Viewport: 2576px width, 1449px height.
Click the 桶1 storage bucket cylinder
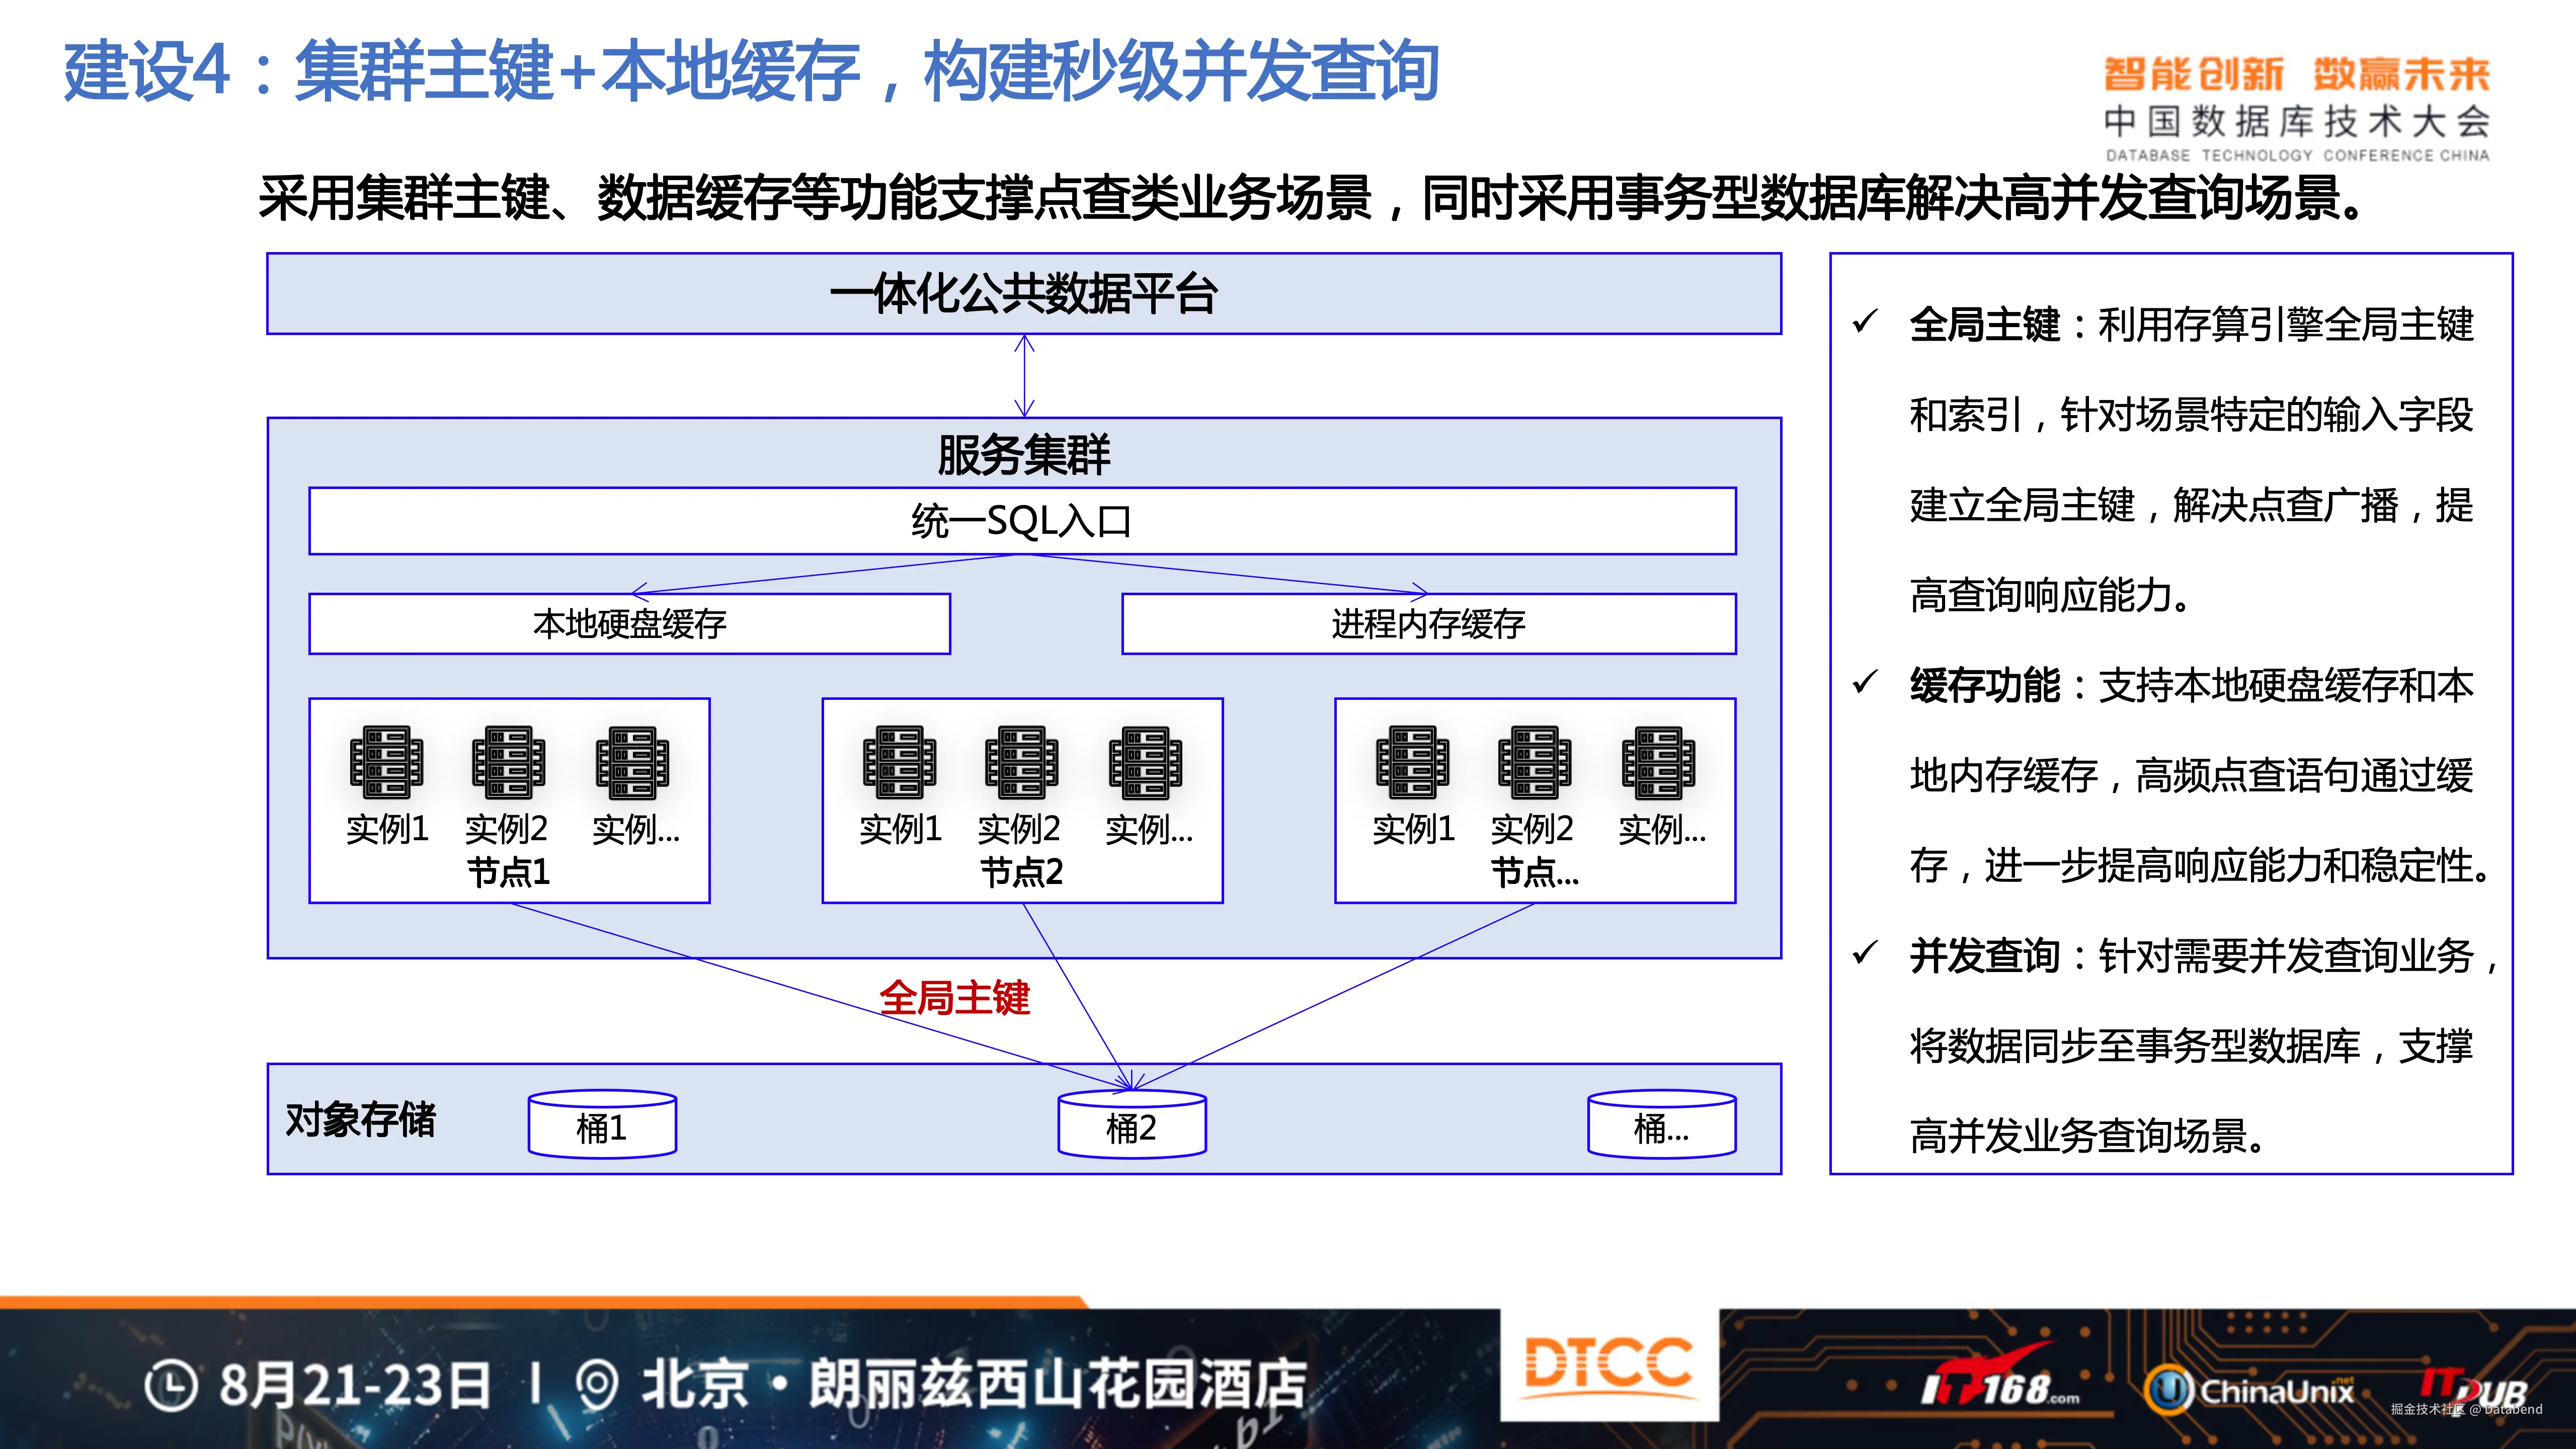[602, 1125]
